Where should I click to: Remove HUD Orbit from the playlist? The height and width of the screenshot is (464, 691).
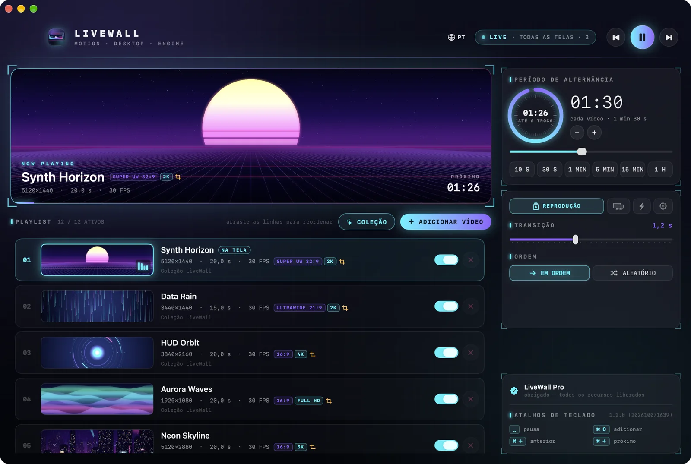[x=471, y=353]
